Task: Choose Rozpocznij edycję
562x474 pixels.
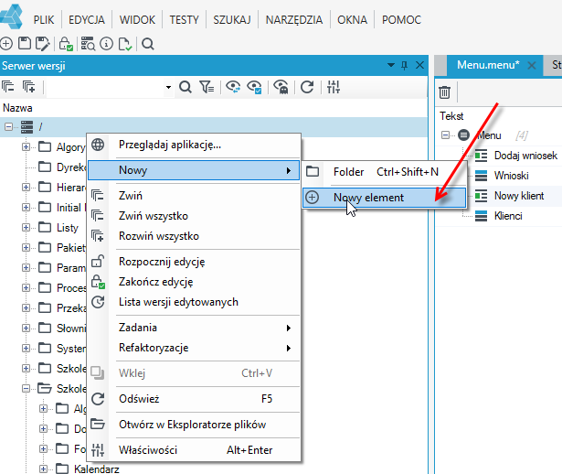Action: click(x=194, y=262)
